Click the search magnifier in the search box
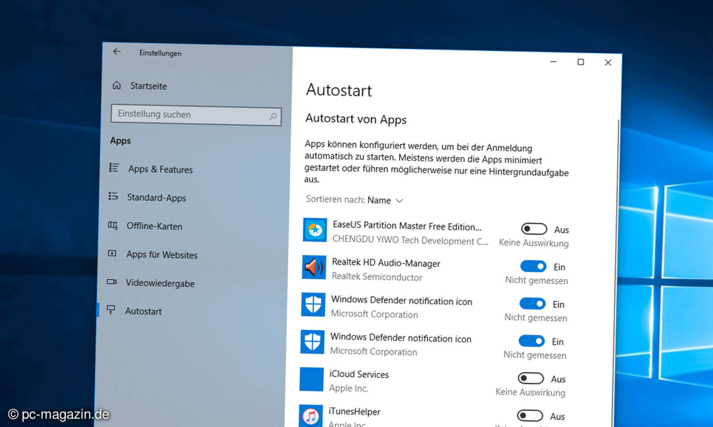 click(x=273, y=116)
